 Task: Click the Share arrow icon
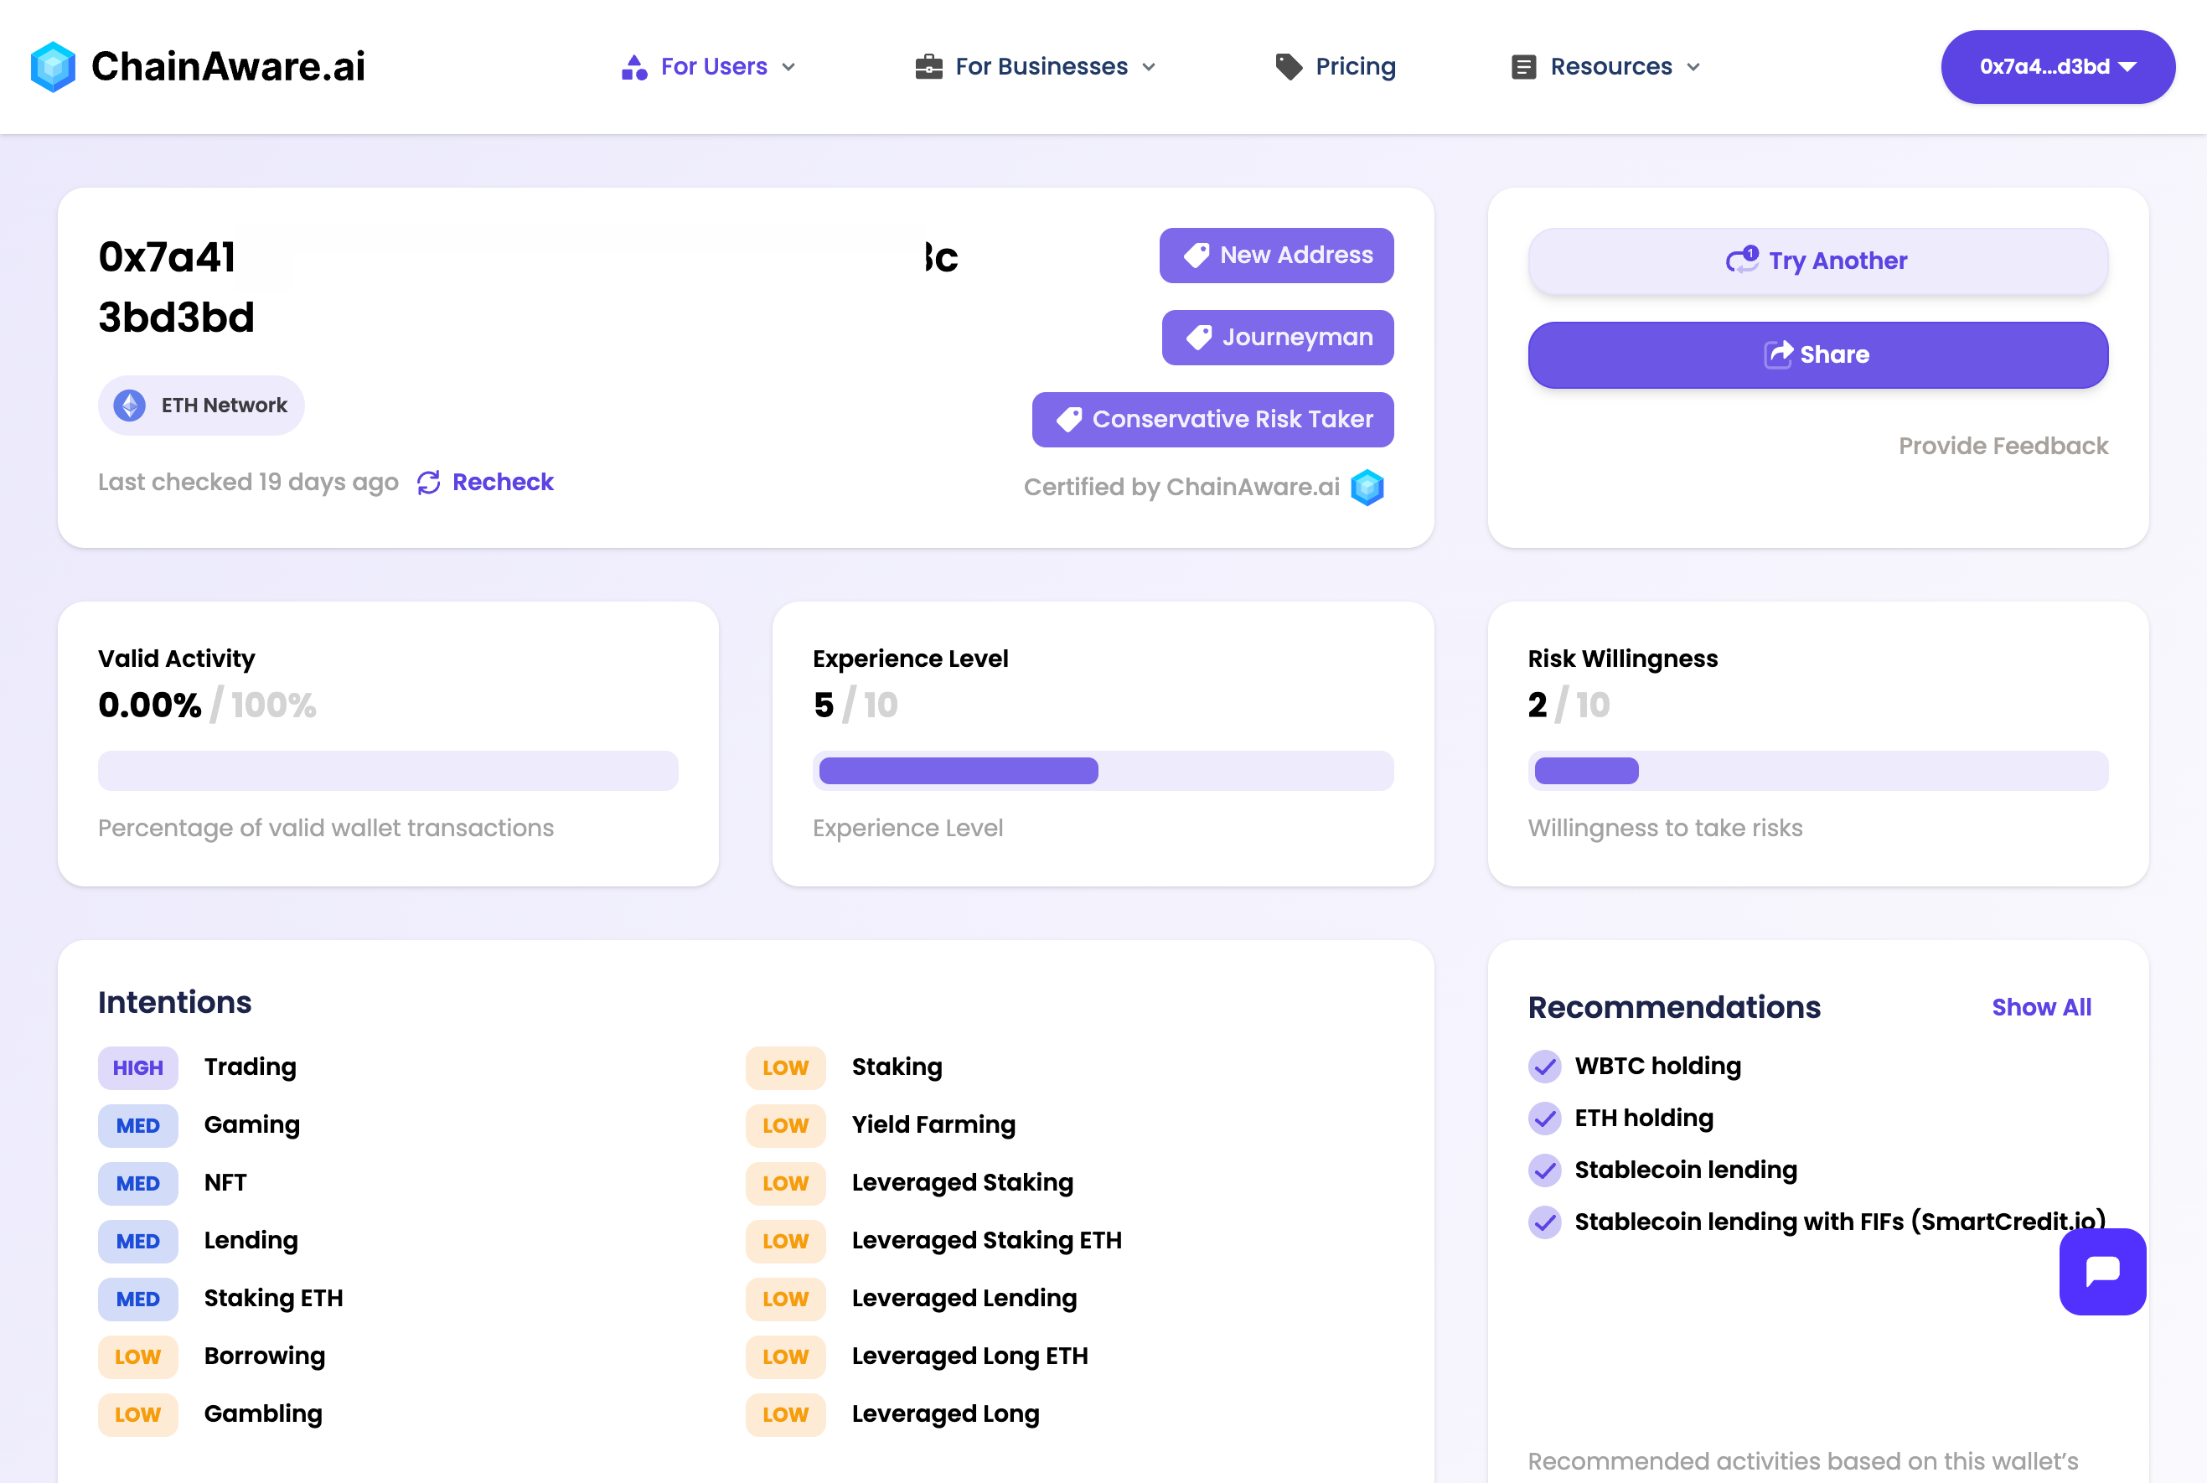1778,354
